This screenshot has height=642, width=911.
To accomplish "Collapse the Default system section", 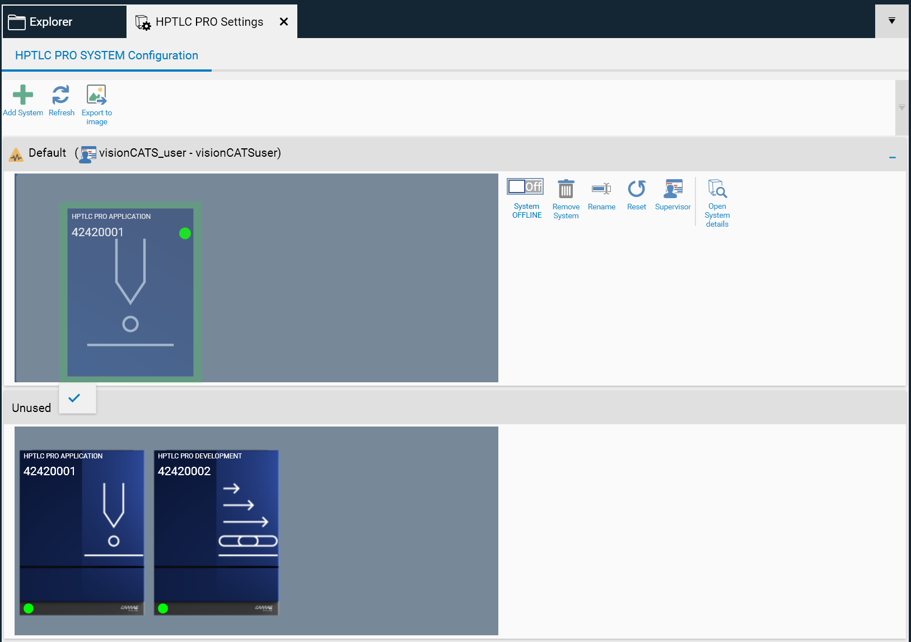I will [x=893, y=158].
